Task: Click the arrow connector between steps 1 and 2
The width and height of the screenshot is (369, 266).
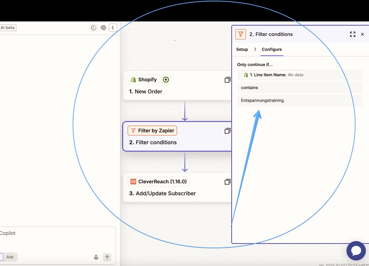Action: coord(185,111)
